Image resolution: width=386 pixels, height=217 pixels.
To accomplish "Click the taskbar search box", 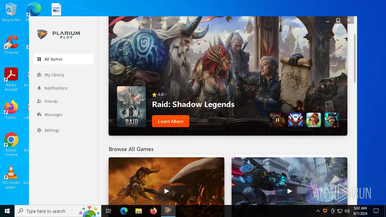I will click(x=59, y=211).
